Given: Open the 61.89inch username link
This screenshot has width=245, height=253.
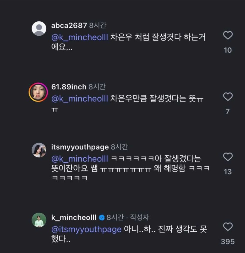Looking at the screenshot, I should coord(69,87).
